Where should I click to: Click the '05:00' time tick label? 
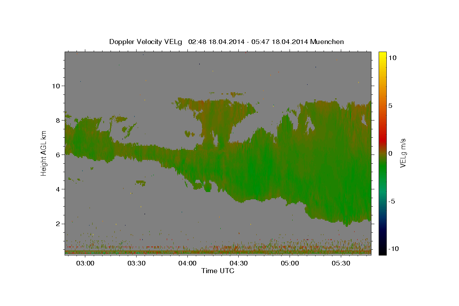(x=290, y=264)
